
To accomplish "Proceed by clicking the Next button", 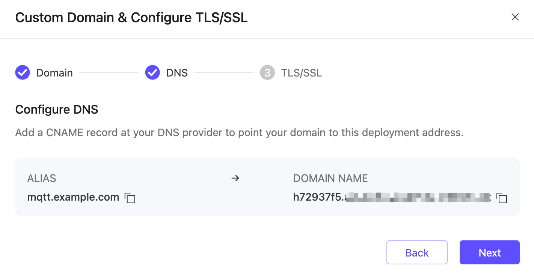I will point(489,252).
